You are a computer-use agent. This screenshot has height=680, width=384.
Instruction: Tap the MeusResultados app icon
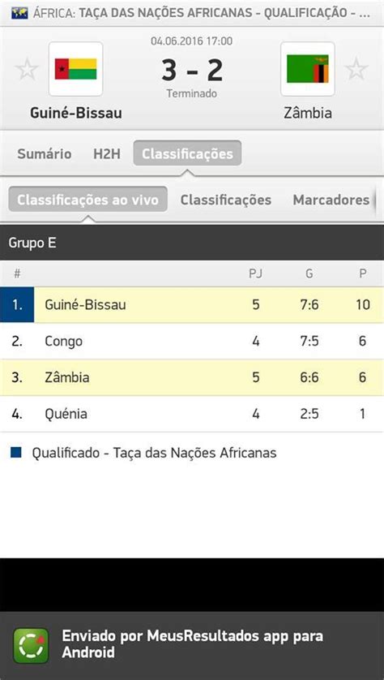(x=31, y=645)
